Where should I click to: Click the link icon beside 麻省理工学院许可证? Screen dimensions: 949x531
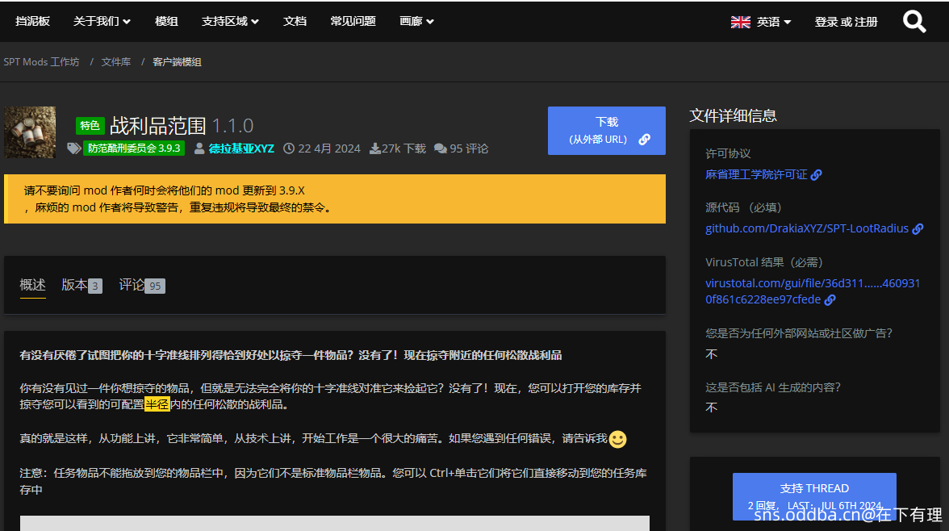click(x=815, y=174)
